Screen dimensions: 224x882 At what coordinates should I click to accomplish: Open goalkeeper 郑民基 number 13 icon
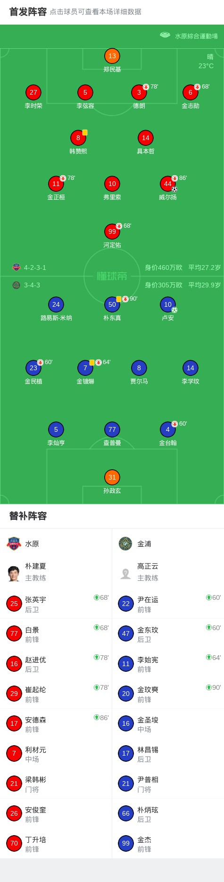point(112,56)
